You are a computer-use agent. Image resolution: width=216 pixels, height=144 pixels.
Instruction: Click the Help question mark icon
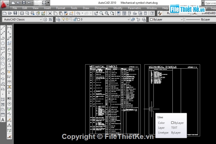coord(152,13)
